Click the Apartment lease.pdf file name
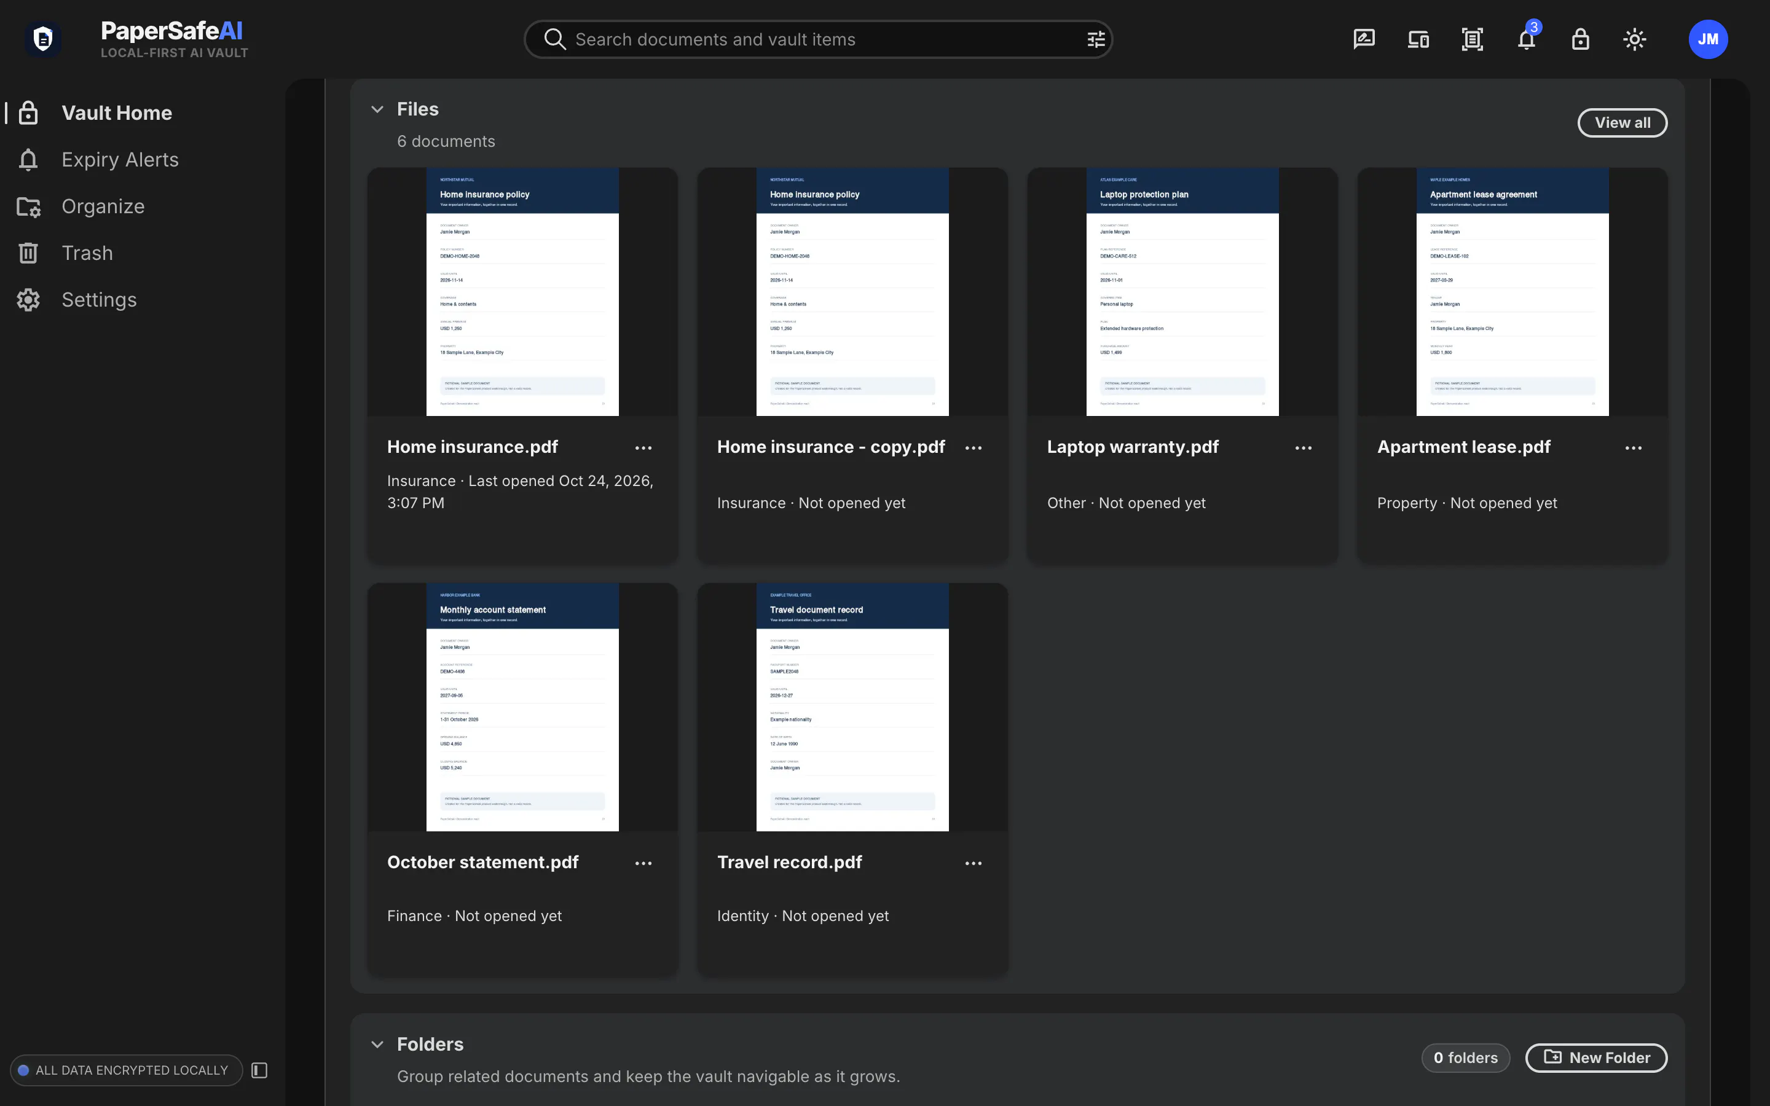1770x1106 pixels. tap(1463, 447)
